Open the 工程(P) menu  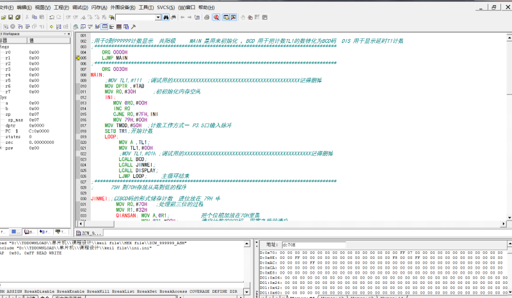61,8
